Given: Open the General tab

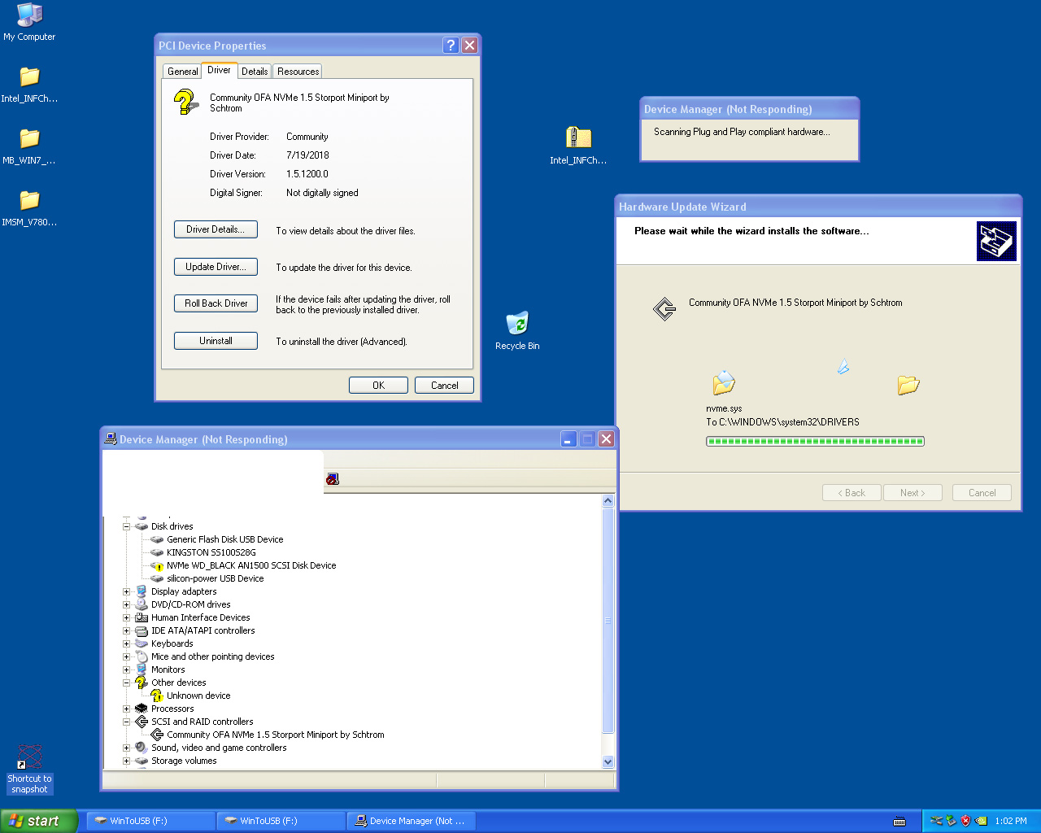Looking at the screenshot, I should [x=182, y=72].
